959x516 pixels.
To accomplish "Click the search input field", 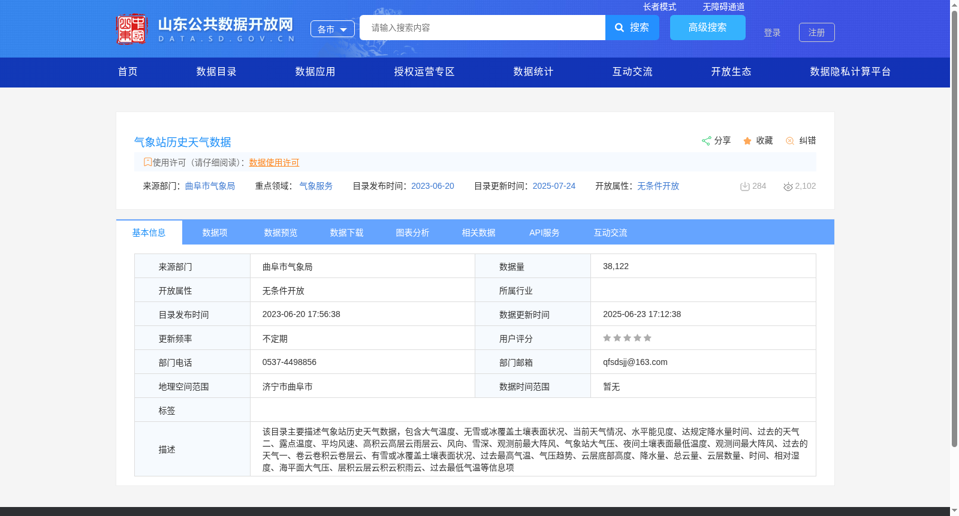I will coord(482,28).
